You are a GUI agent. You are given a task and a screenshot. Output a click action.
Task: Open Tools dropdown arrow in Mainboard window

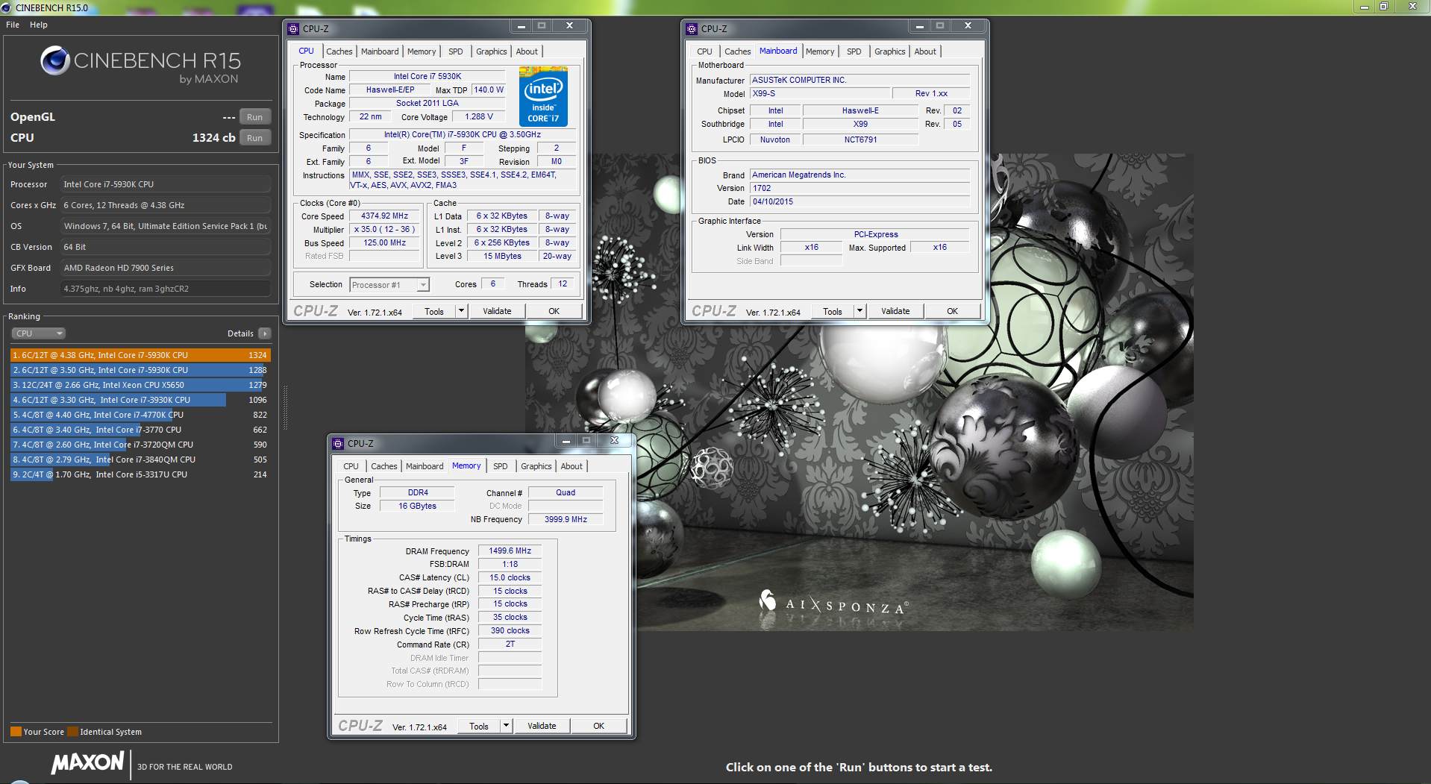[x=859, y=311]
